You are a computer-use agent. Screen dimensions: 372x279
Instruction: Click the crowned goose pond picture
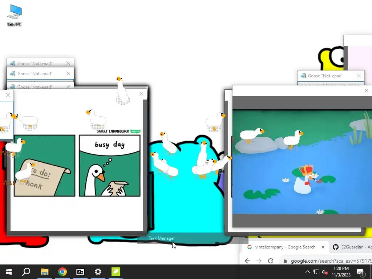pos(302,162)
